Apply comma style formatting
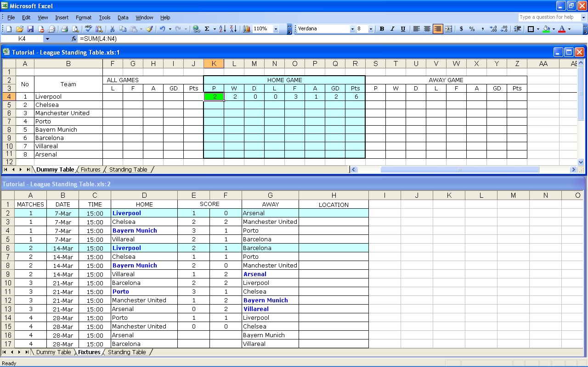 coord(482,29)
